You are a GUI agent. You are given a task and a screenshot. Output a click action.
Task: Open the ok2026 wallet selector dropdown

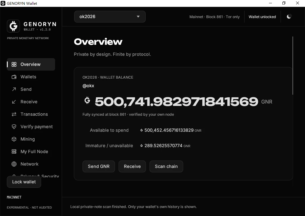coord(110,17)
